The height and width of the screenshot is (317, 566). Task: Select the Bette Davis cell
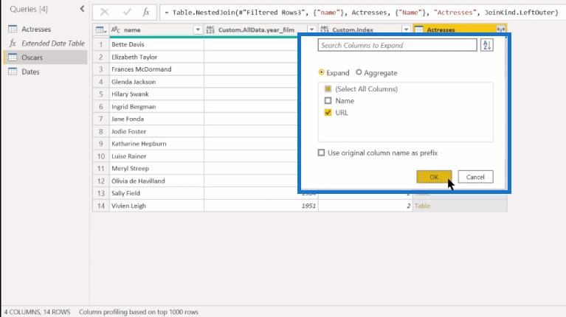156,44
